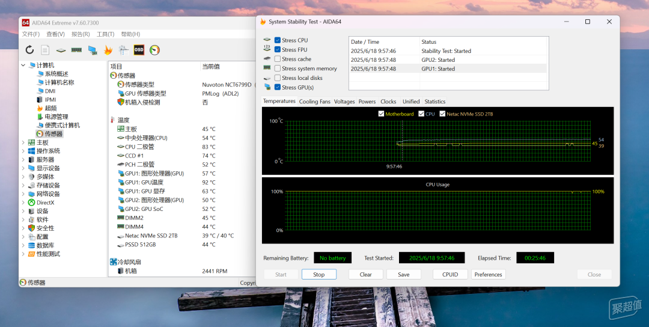Uncheck Netac NVMe SSD 2TB graph checkbox
Screen dimensions: 649x327
442,114
